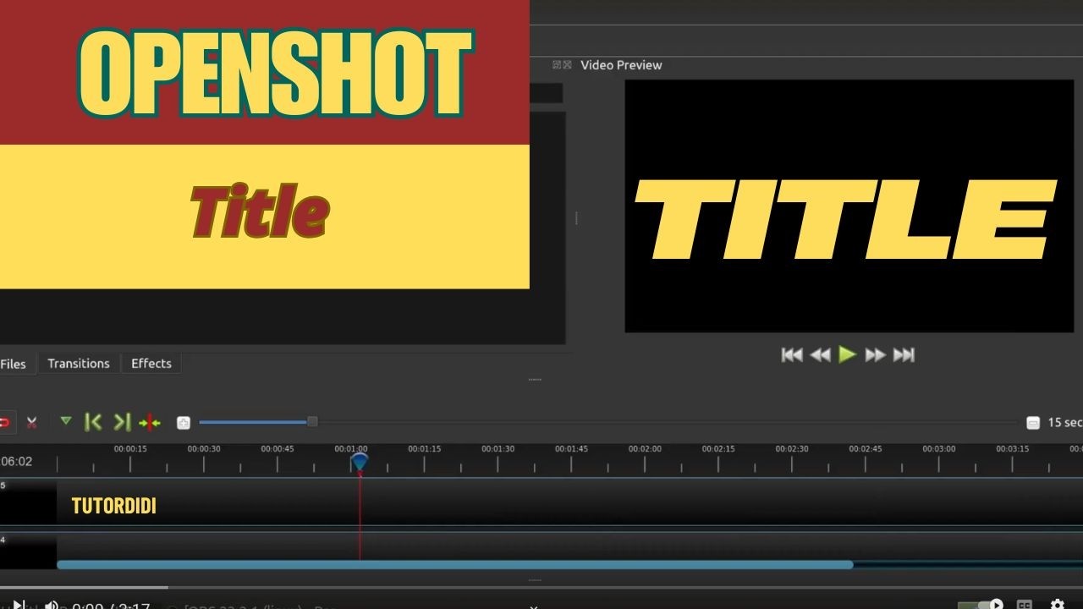This screenshot has height=609, width=1083.
Task: Center the timeline on the playhead
Action: click(150, 422)
